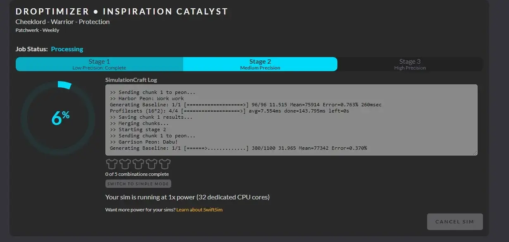Click inside the SimulationCraft log text area
This screenshot has height=242, width=509.
tap(291, 120)
